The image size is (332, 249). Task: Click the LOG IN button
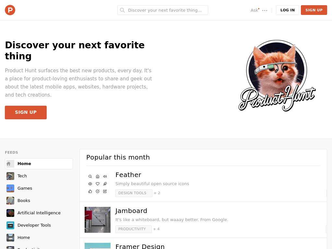pyautogui.click(x=287, y=10)
